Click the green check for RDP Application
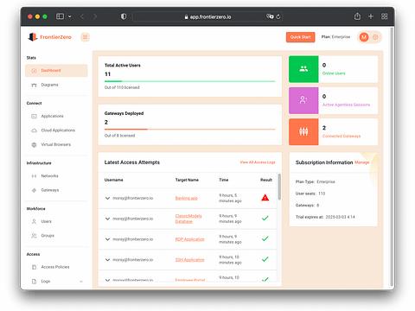The height and width of the screenshot is (311, 415). tap(265, 238)
